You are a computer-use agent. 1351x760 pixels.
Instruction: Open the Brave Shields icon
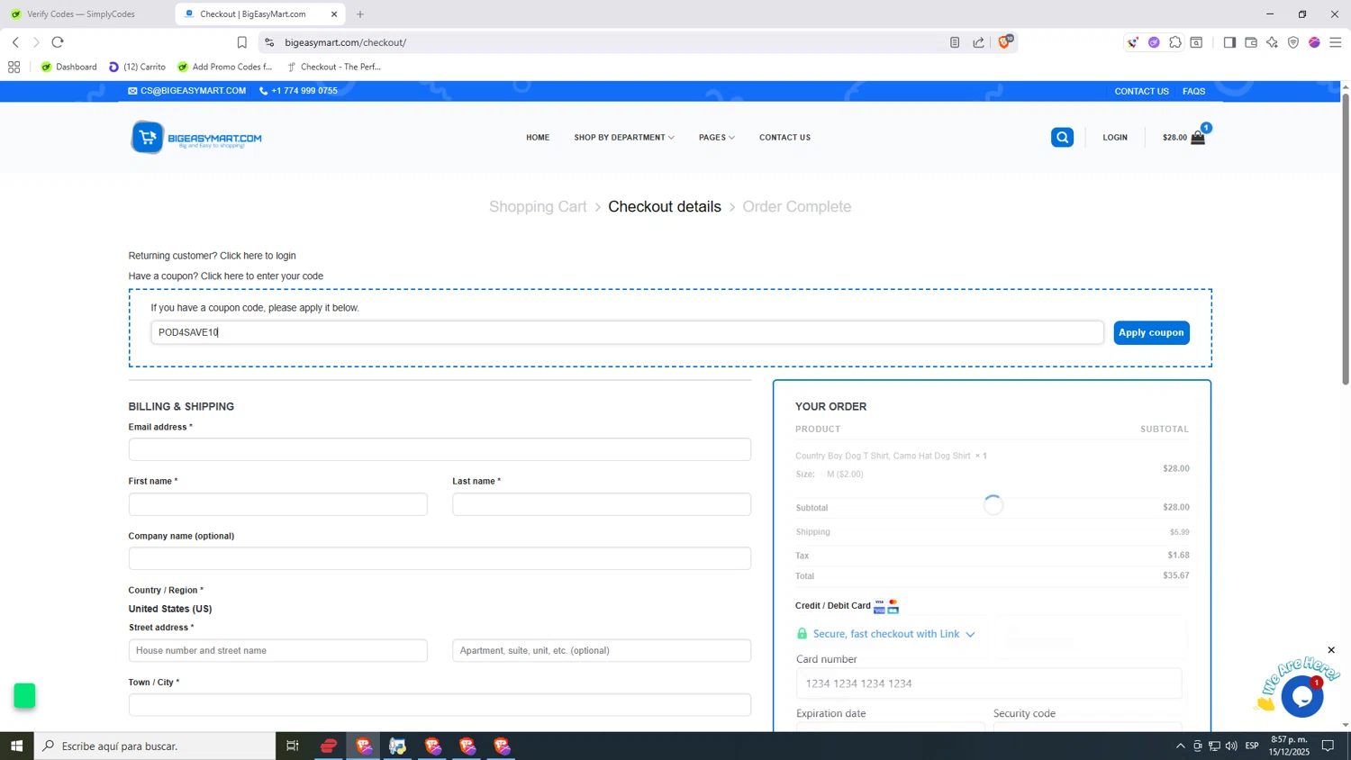[1005, 41]
